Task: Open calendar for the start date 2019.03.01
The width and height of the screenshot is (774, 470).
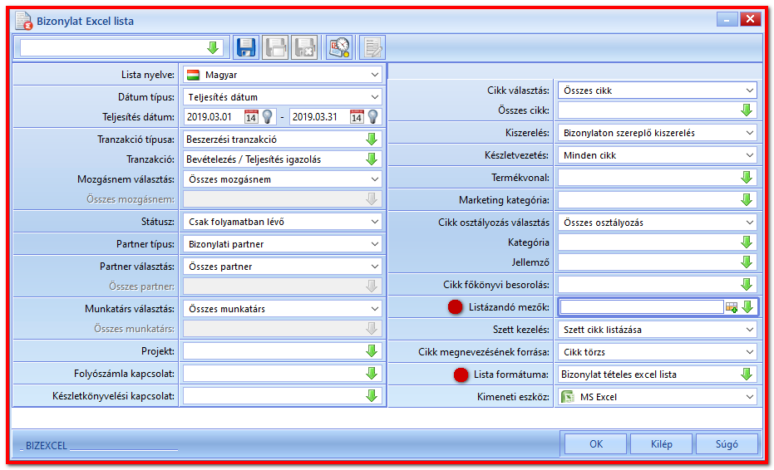Action: tap(251, 117)
